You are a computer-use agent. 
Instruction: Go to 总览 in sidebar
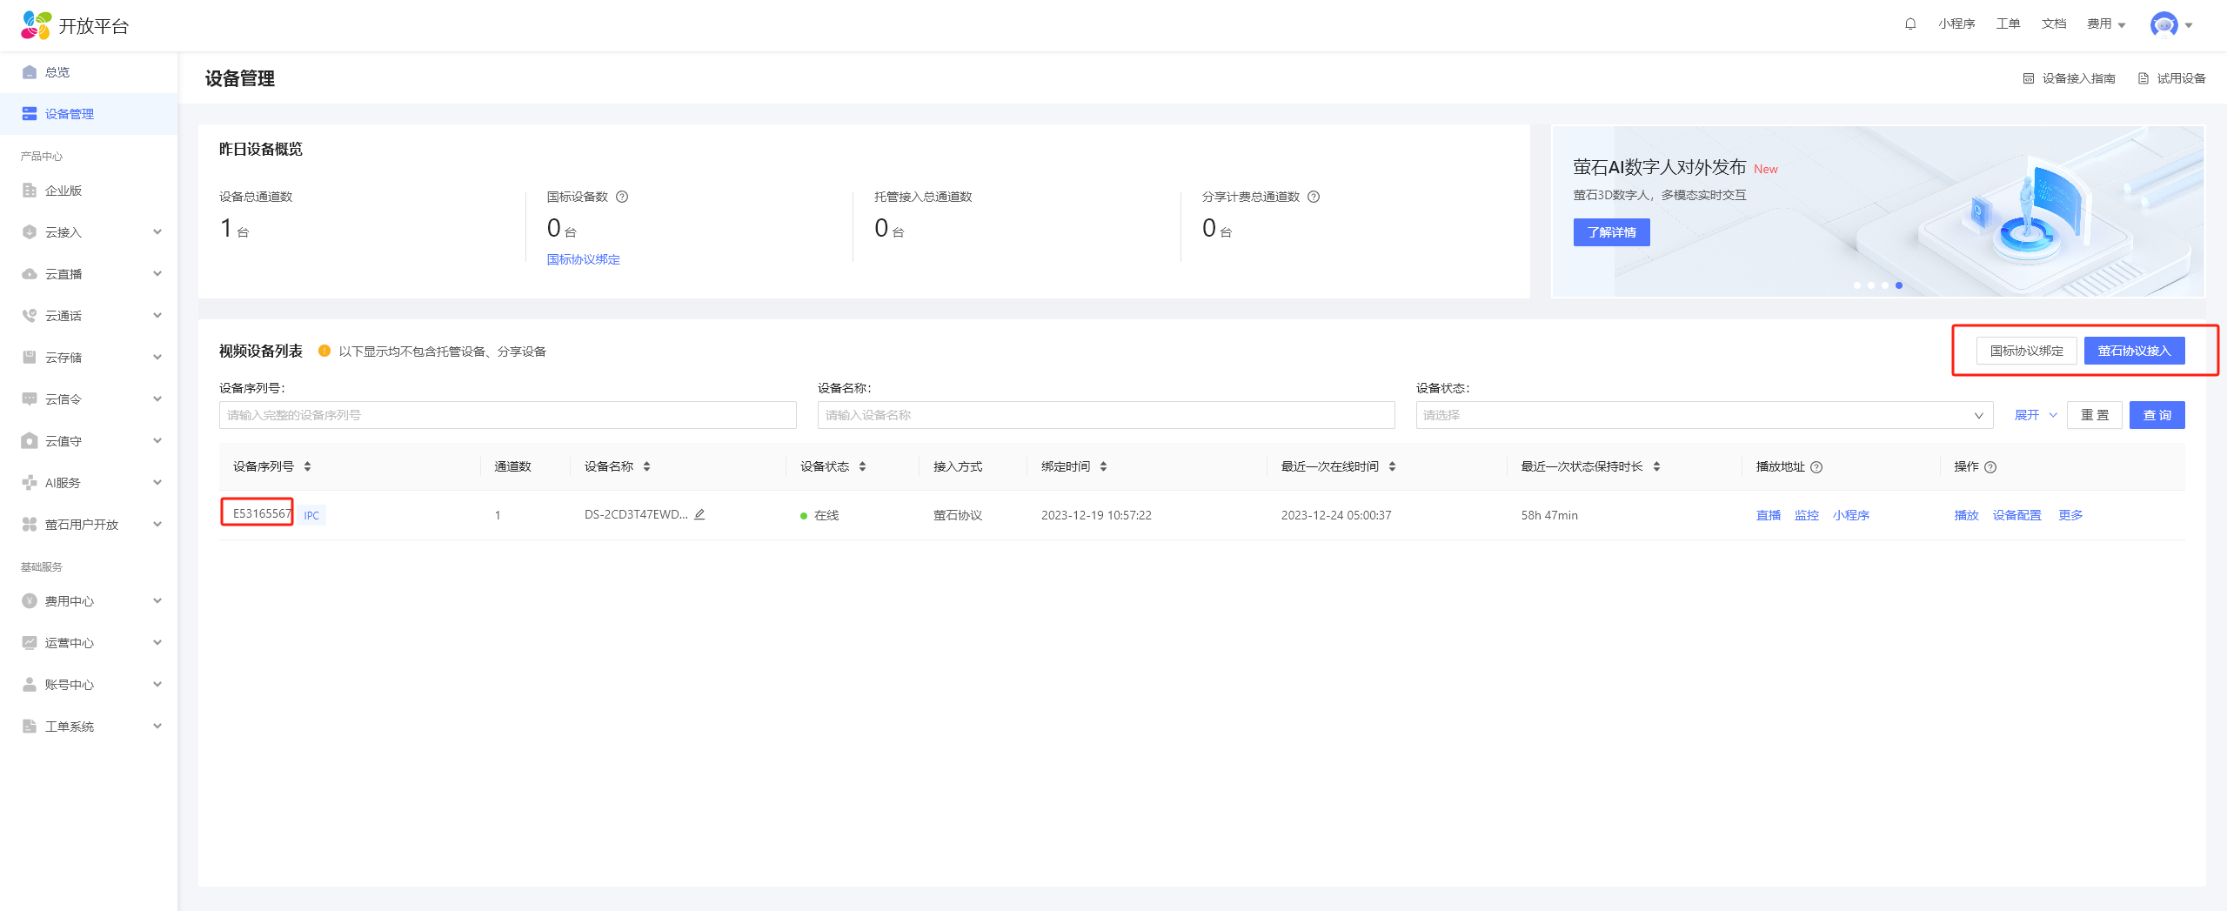(x=89, y=72)
